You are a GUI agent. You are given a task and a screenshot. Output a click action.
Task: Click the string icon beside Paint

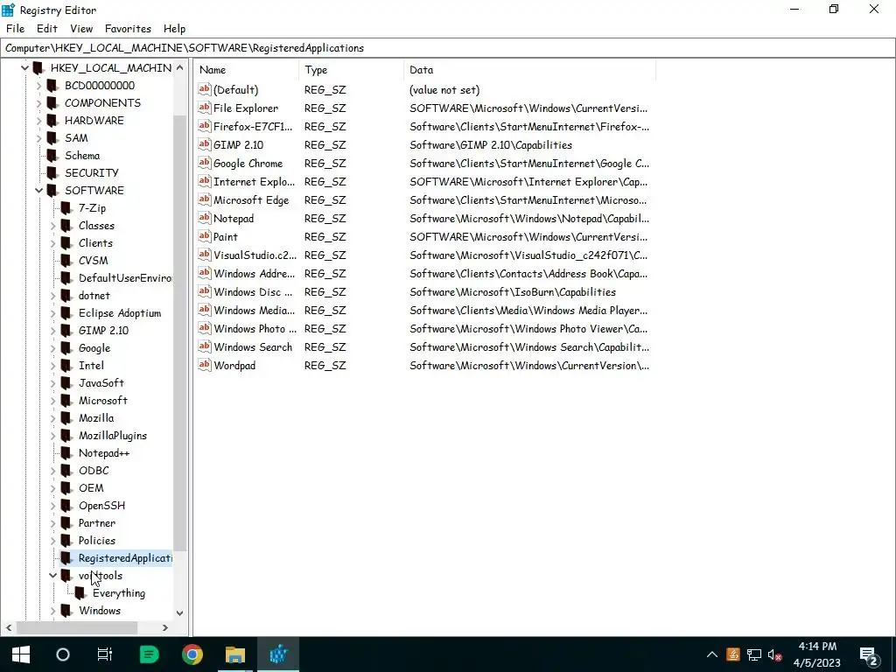[x=205, y=236]
